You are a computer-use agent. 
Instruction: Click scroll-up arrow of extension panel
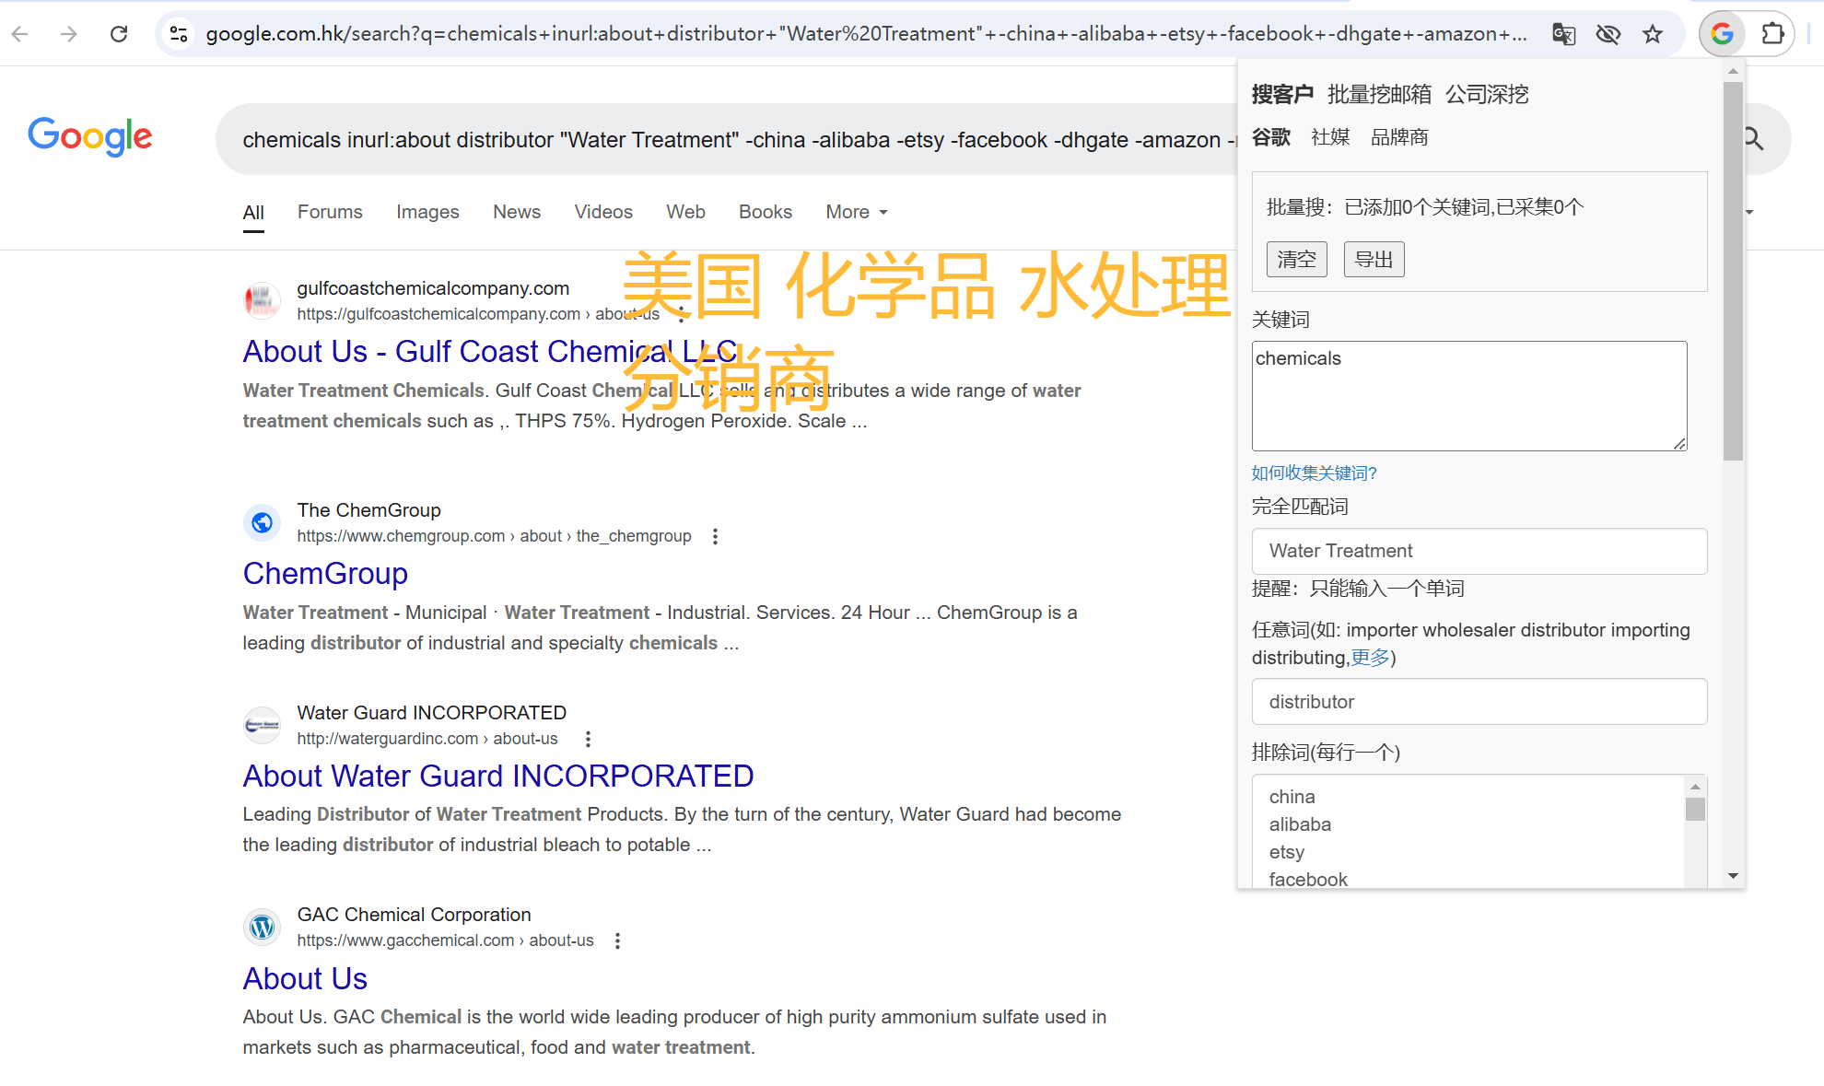[1733, 71]
